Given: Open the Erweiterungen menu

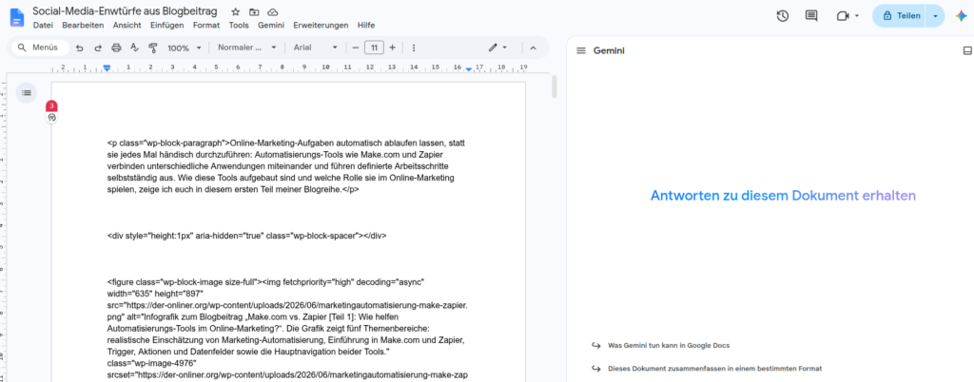Looking at the screenshot, I should coord(321,26).
